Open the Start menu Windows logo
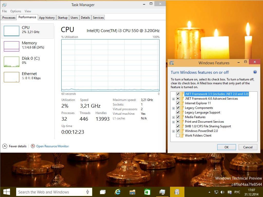Image resolution: width=263 pixels, height=197 pixels. (x=7, y=192)
